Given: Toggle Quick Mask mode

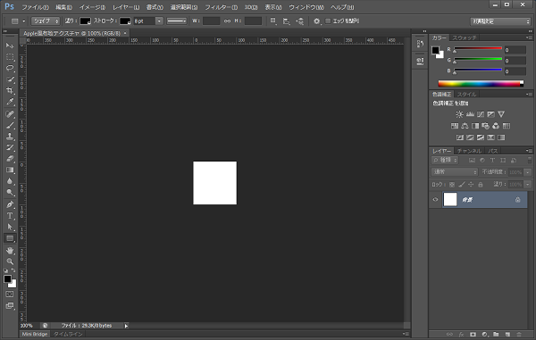Looking at the screenshot, I should [10, 294].
